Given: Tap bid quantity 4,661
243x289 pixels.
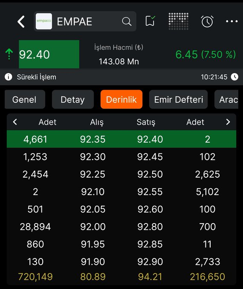Looking at the screenshot, I should (35, 139).
